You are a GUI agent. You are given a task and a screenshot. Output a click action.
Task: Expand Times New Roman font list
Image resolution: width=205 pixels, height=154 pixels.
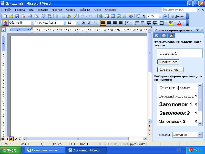point(65,23)
